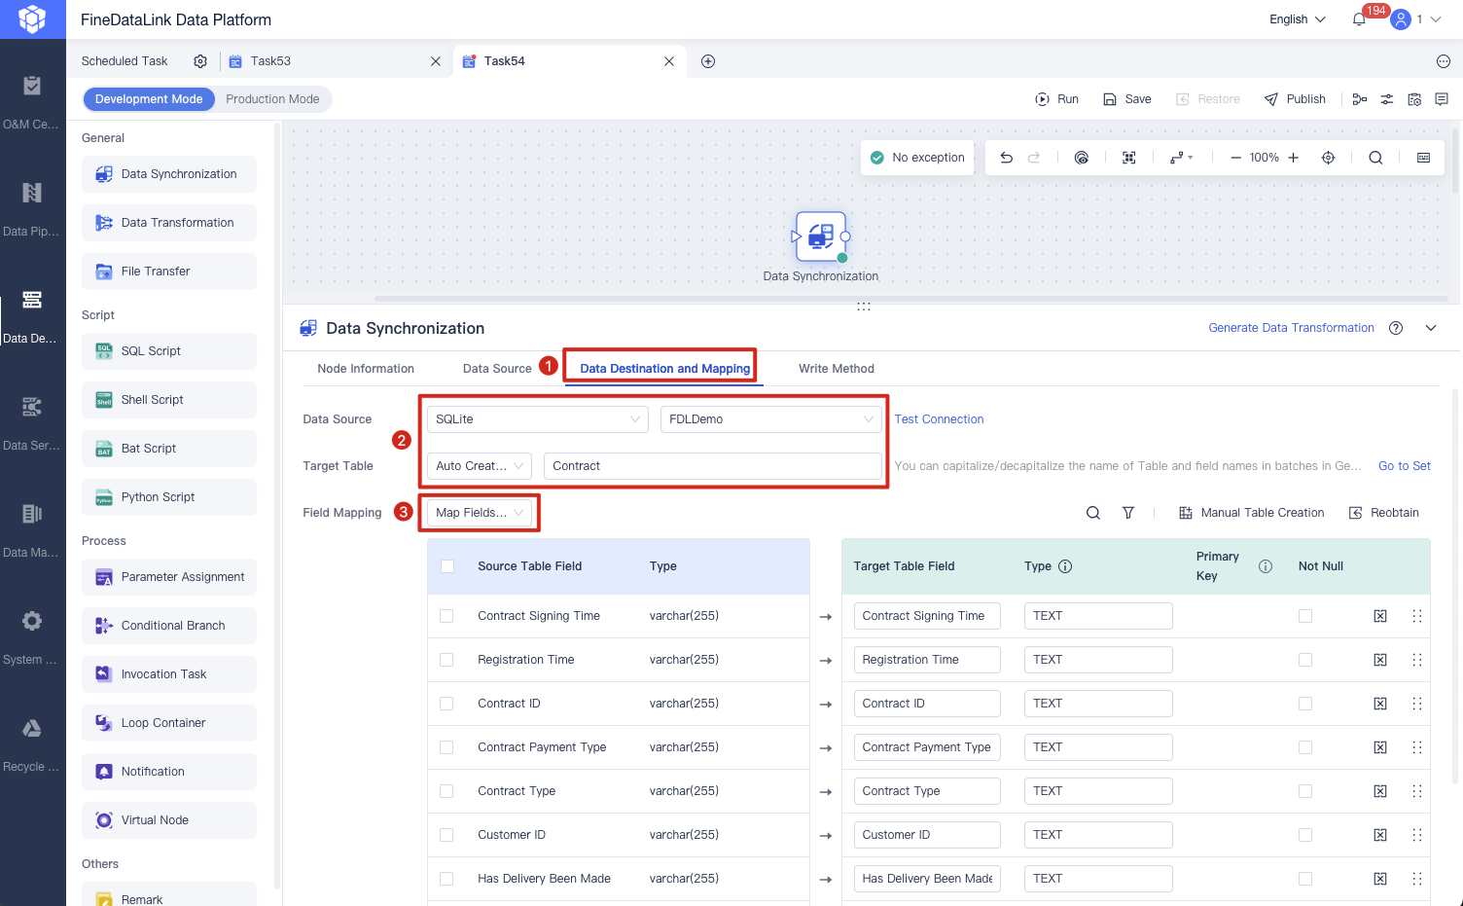Viewport: 1463px width, 906px height.
Task: Open the SQLite data source type dropdown
Action: 538,419
